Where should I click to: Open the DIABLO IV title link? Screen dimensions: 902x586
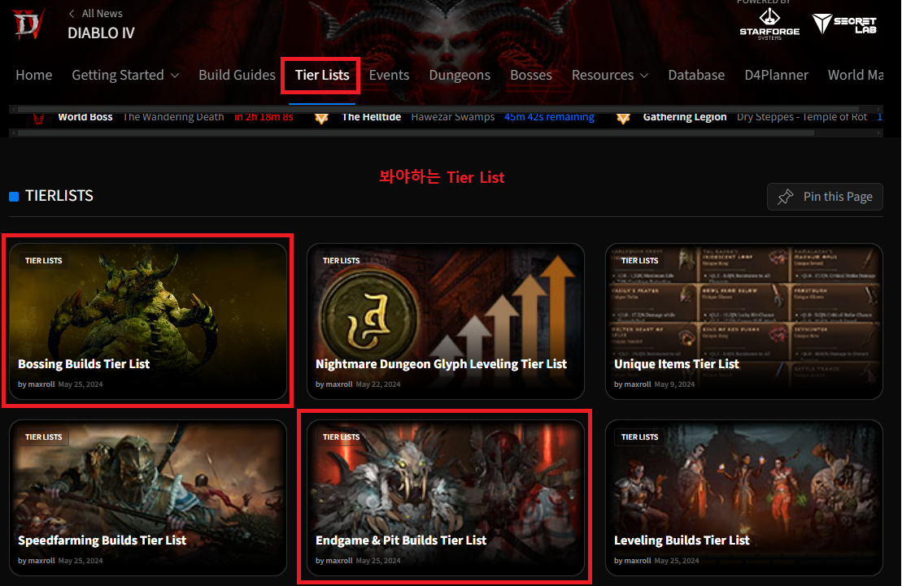point(101,33)
